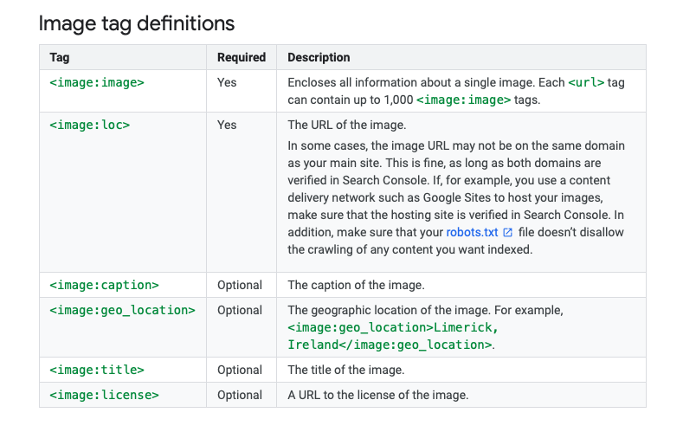Click the <image:license> tag code
Viewport: 683px width, 432px height.
[x=104, y=395]
